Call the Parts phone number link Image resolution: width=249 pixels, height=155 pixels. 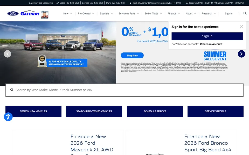(115, 3)
